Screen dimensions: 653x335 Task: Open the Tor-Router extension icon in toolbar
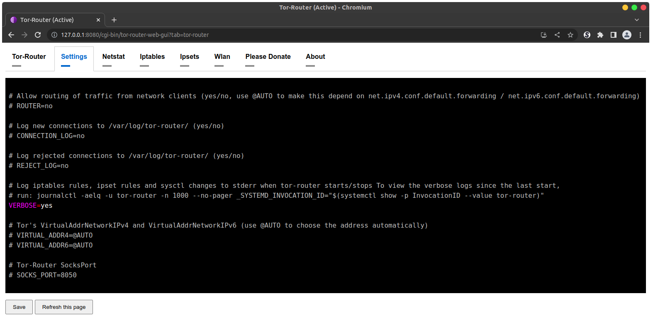click(x=587, y=35)
